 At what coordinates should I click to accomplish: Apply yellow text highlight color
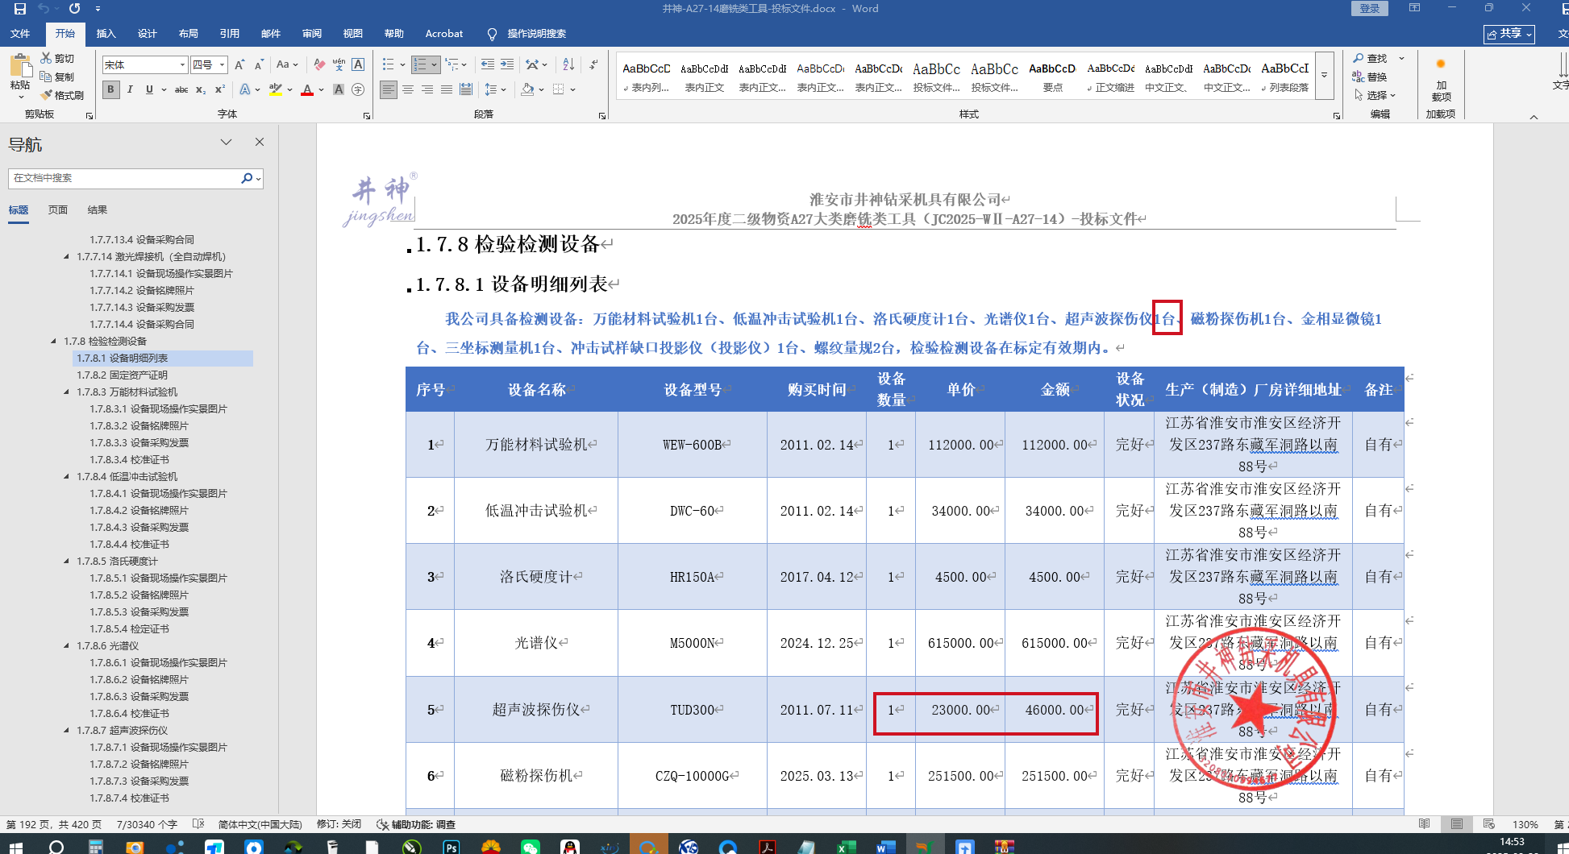coord(276,89)
